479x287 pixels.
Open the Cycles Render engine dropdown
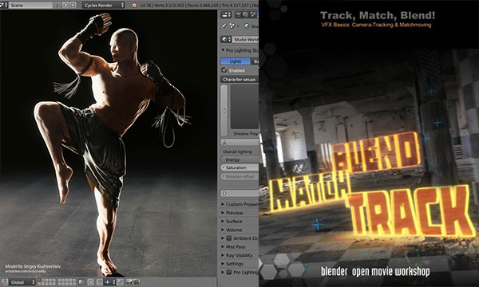pos(103,6)
